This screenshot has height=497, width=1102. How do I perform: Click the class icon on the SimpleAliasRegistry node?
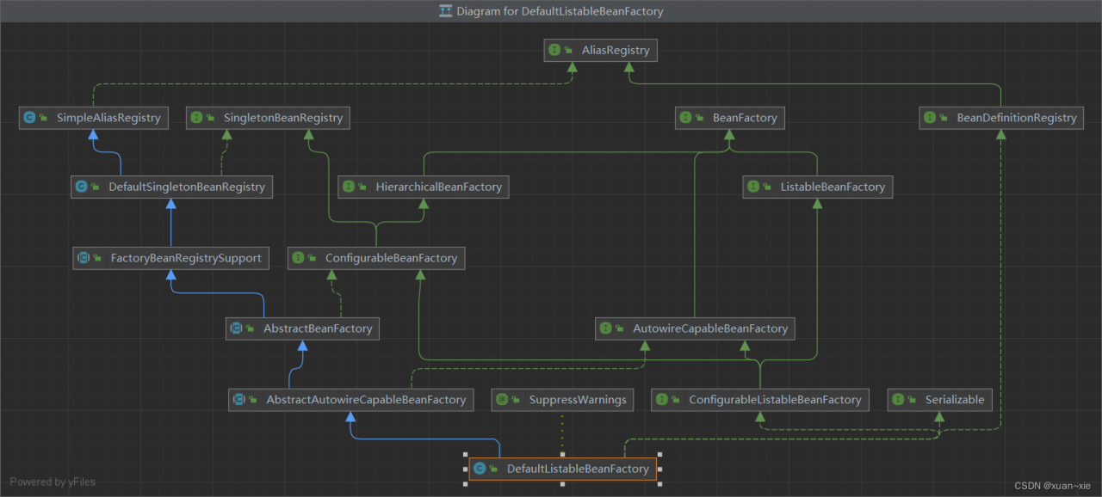tap(30, 118)
